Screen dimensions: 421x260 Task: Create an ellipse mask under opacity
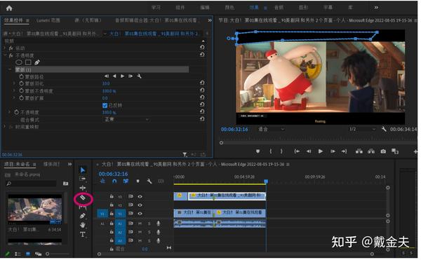coord(19,62)
